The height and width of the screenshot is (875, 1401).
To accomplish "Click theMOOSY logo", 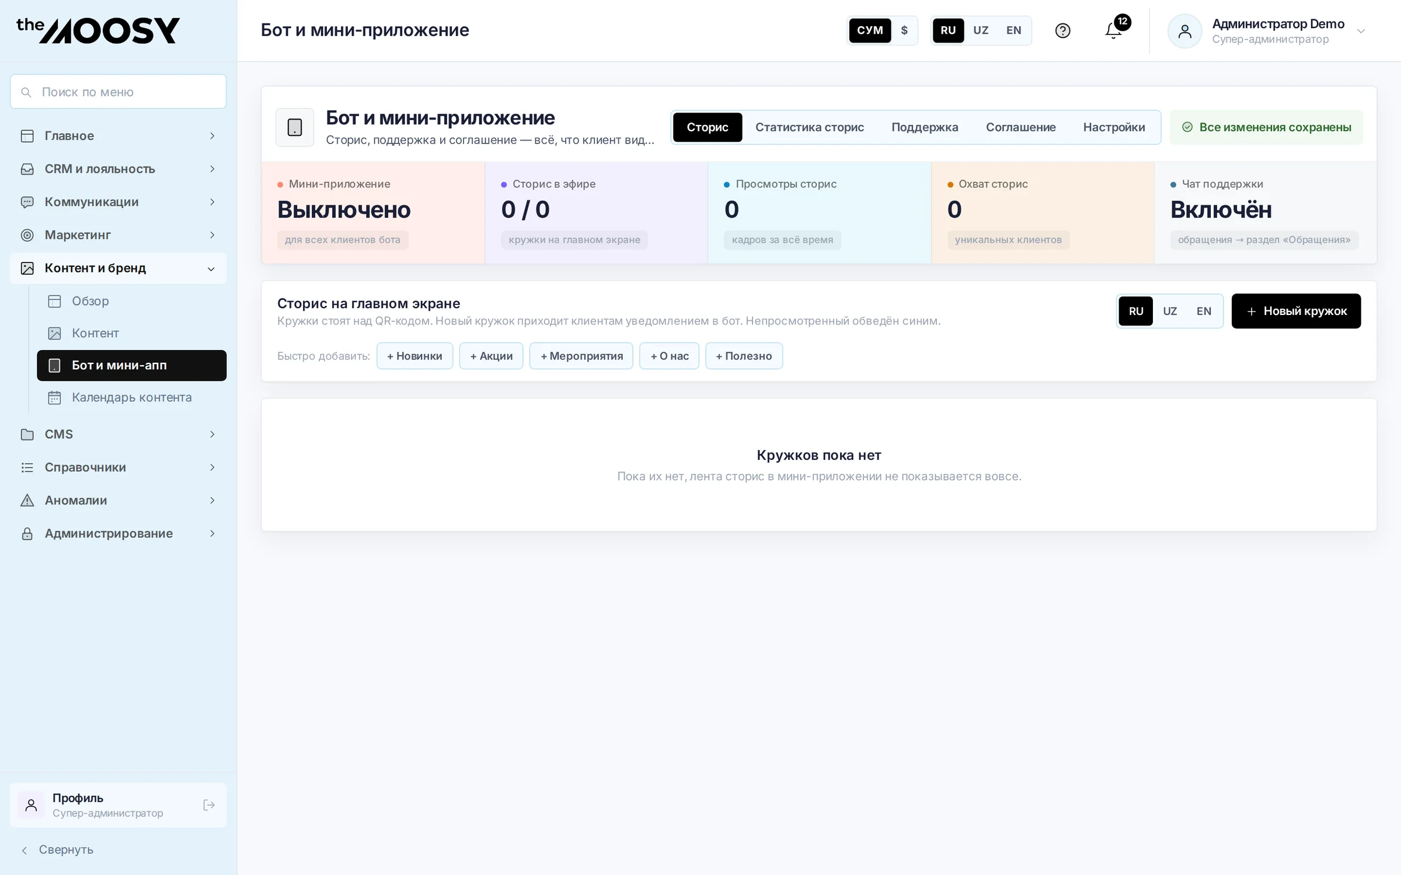I will point(98,30).
